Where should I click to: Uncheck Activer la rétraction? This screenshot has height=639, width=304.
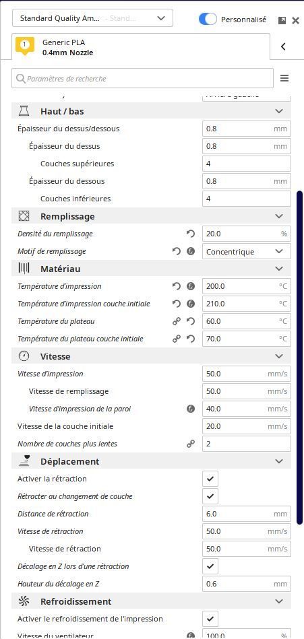[x=210, y=479]
